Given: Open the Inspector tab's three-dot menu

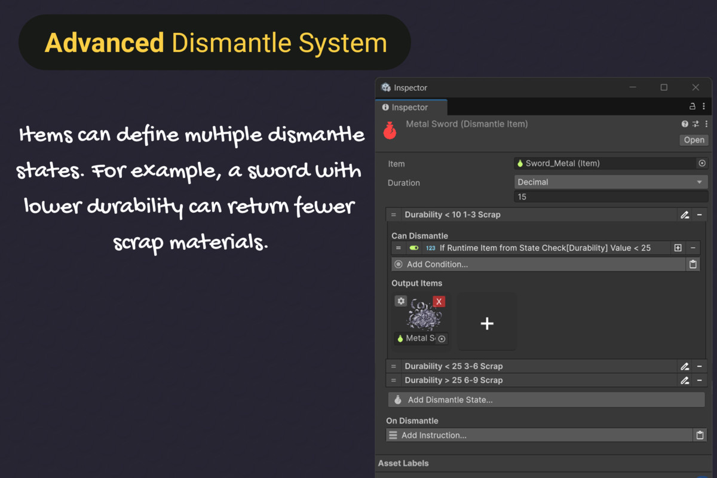Looking at the screenshot, I should (x=704, y=107).
